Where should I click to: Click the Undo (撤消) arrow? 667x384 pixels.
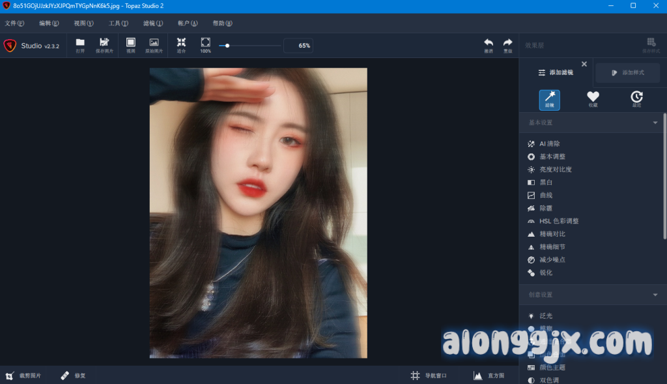click(489, 44)
